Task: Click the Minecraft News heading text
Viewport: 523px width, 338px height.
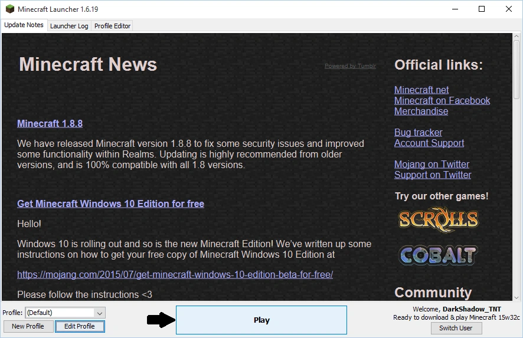Action: click(88, 64)
